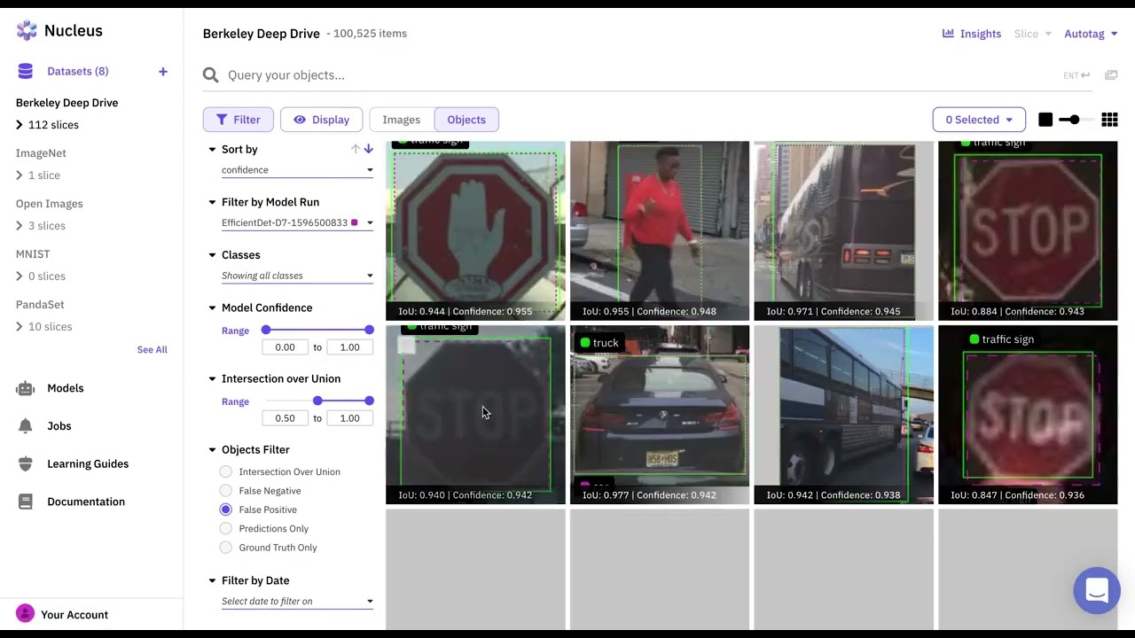1135x638 pixels.
Task: Select Intersection Over Union radio option
Action: (x=226, y=471)
